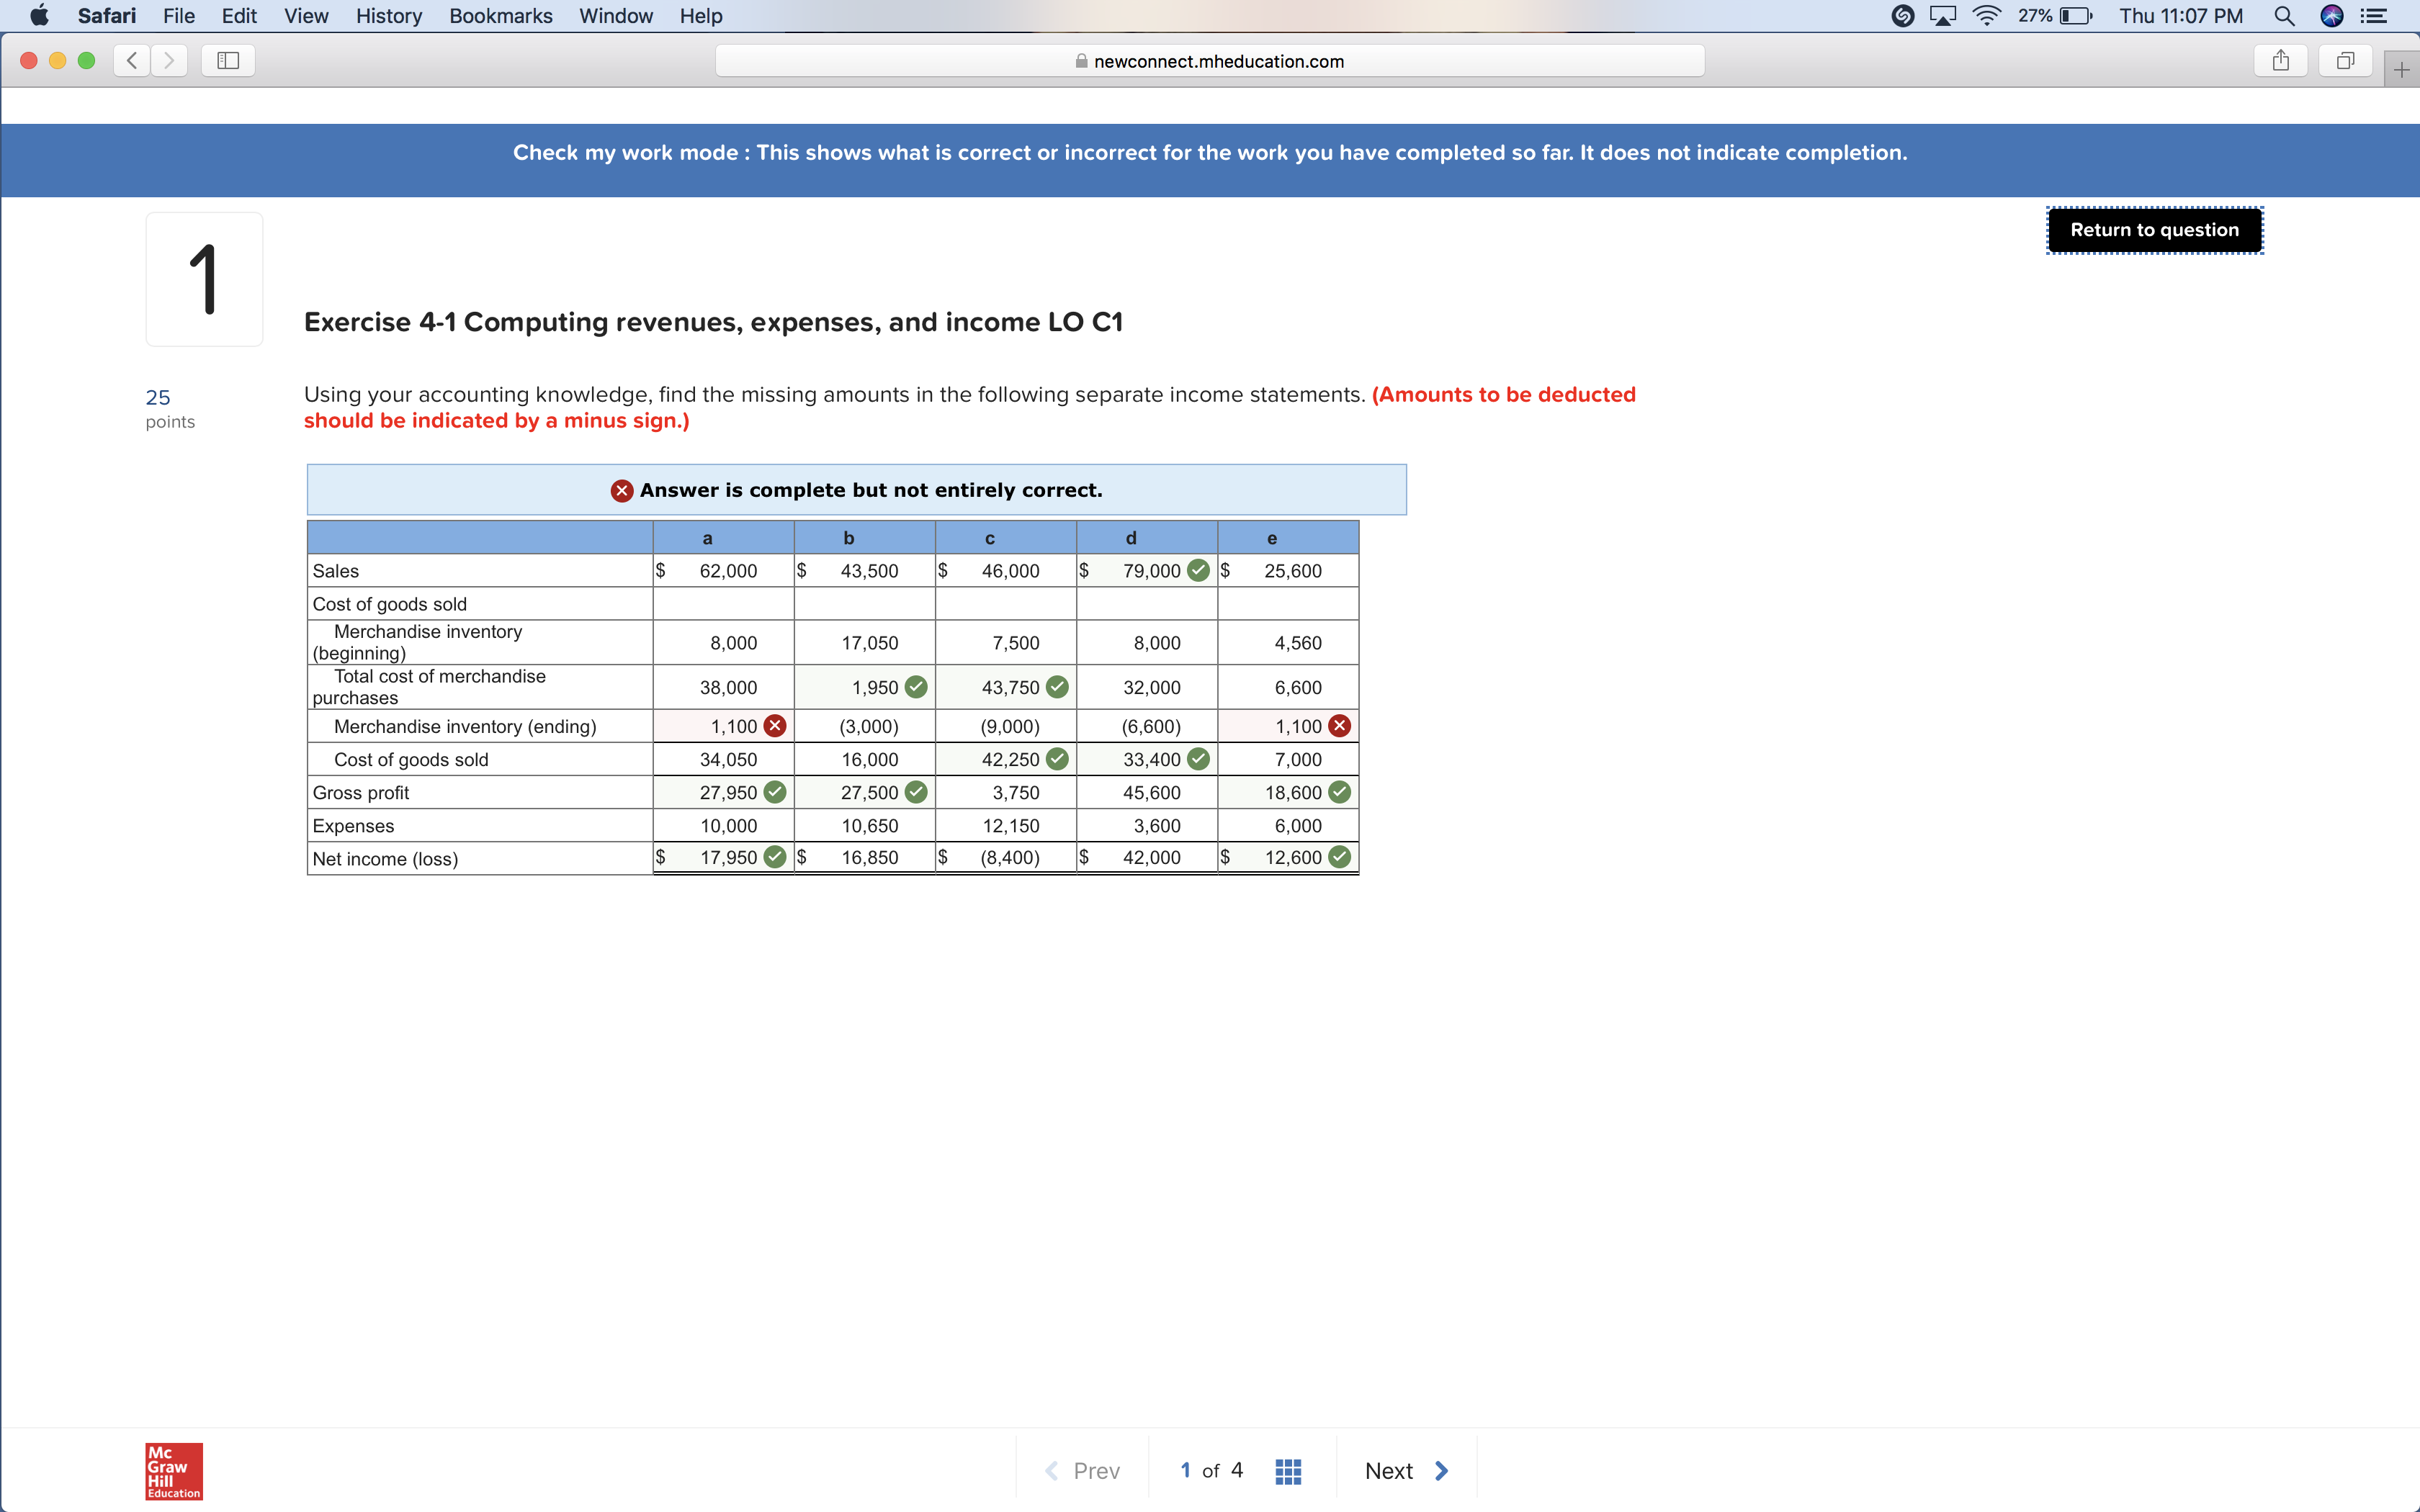Screen dimensions: 2420x1512
Task: Open the Share icon in the toolbar
Action: [x=2280, y=61]
